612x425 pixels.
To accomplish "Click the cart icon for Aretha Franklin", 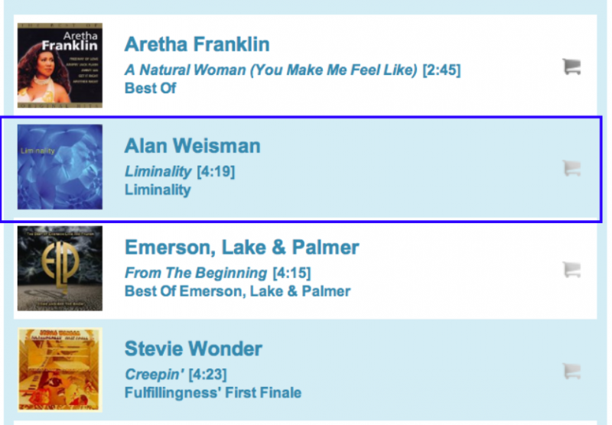I will click(x=571, y=67).
